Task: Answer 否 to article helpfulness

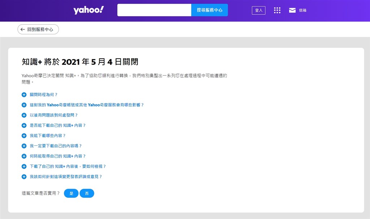Action: (87, 193)
